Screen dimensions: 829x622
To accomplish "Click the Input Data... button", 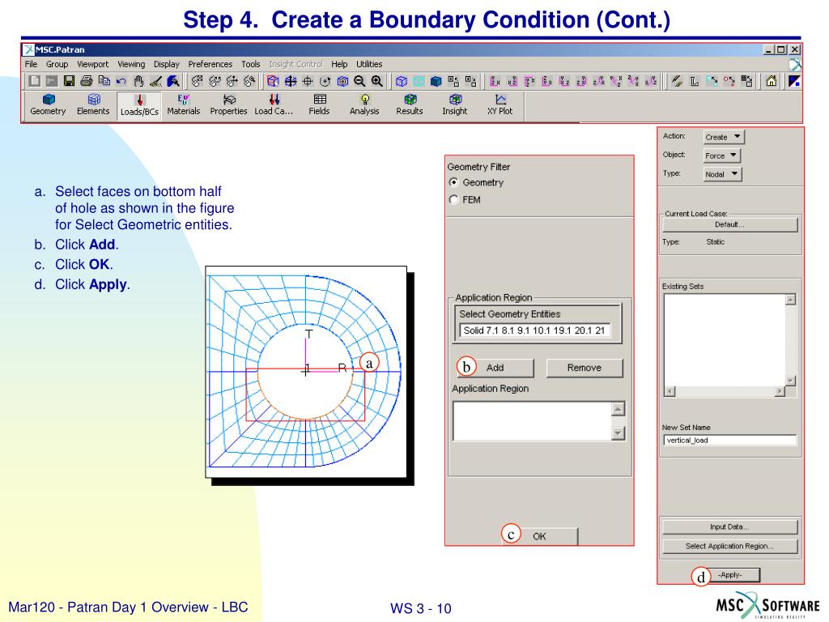I will coord(729,526).
